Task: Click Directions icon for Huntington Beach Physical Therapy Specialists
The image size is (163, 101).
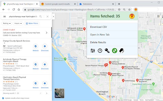Action: [x=45, y=83]
